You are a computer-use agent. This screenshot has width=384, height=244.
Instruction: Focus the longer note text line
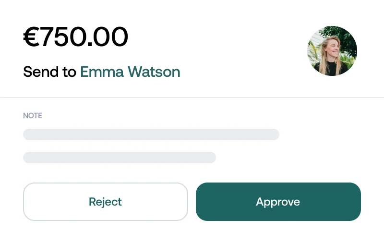(151, 134)
